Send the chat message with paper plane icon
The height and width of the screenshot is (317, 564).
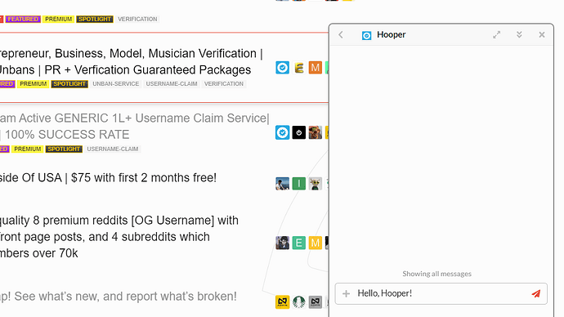pos(536,293)
